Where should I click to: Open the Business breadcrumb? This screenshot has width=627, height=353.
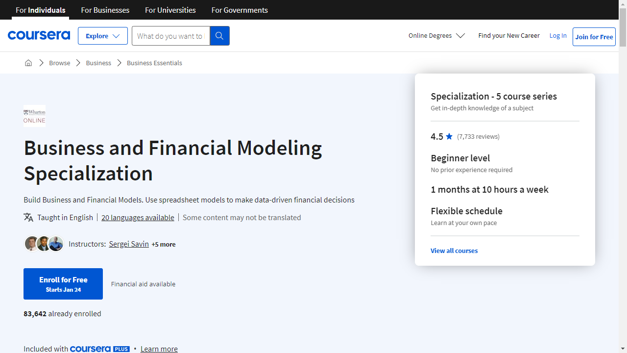98,63
